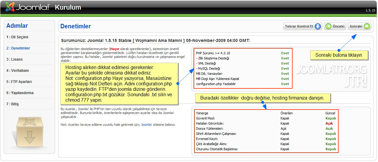Click the Evrensel Kayıt: setting label
The height and width of the screenshot is (162, 378).
207,139
